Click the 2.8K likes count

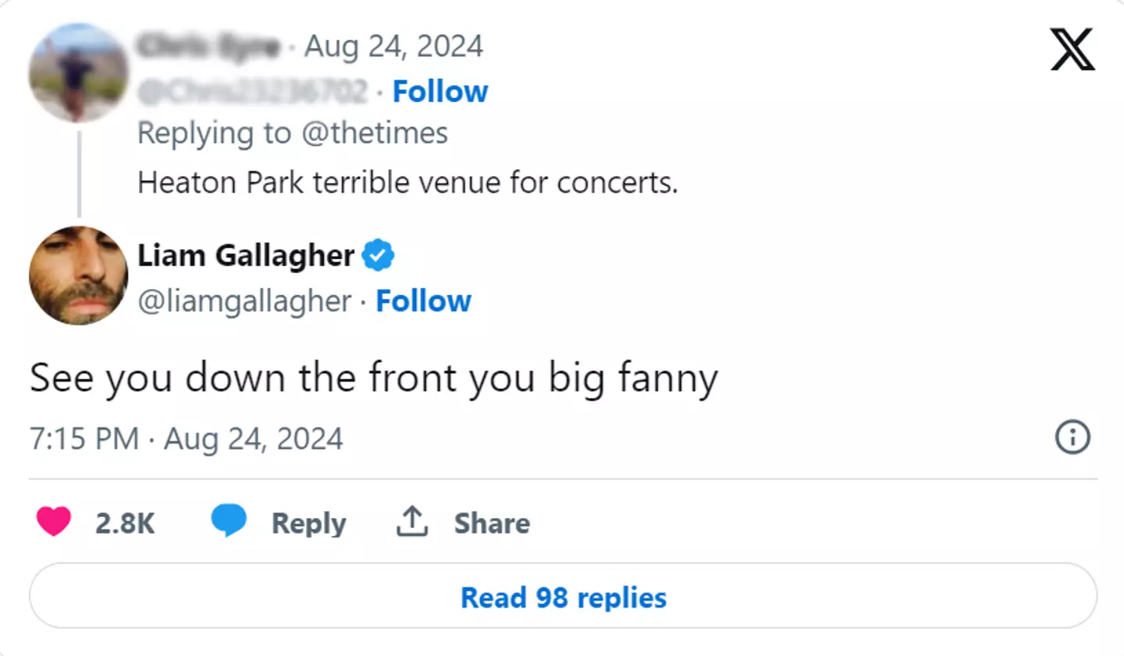point(125,523)
